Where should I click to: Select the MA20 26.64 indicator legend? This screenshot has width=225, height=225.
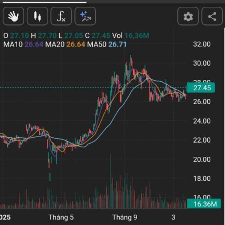[65, 44]
